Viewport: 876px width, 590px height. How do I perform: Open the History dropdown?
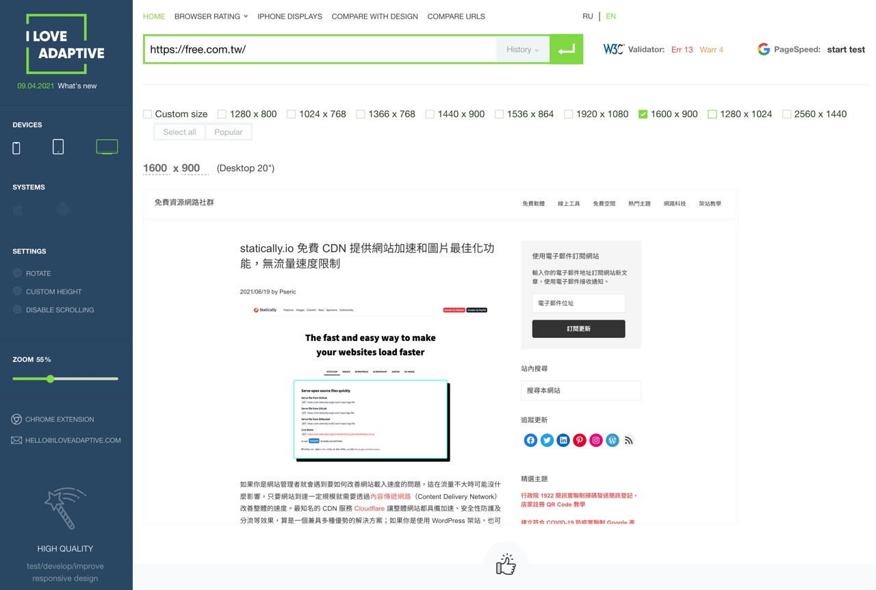click(x=523, y=49)
